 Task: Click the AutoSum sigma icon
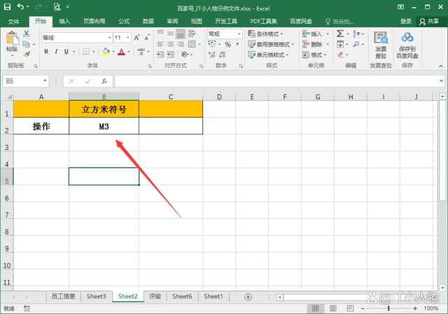(x=339, y=34)
